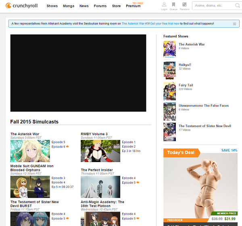Click the GUNDAM Iron Blooded Orphans thumbnail

coord(30,187)
